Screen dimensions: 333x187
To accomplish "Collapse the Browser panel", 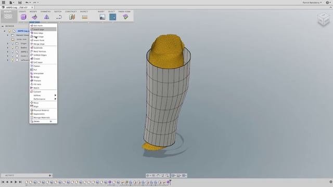I will (3, 26).
